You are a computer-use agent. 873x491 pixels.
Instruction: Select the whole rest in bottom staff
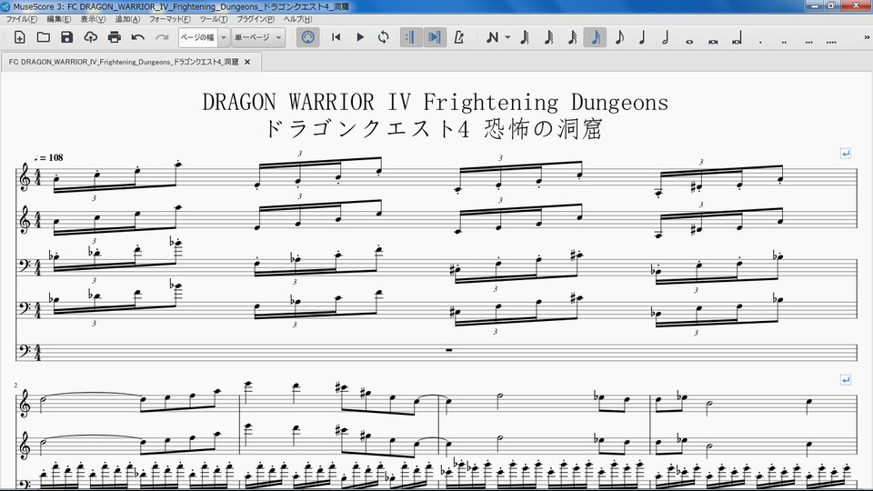(448, 350)
